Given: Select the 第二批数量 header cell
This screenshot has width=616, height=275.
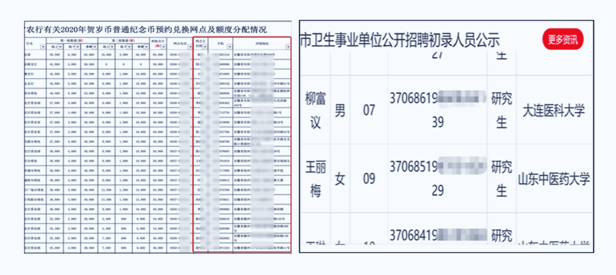Looking at the screenshot, I should [x=124, y=40].
